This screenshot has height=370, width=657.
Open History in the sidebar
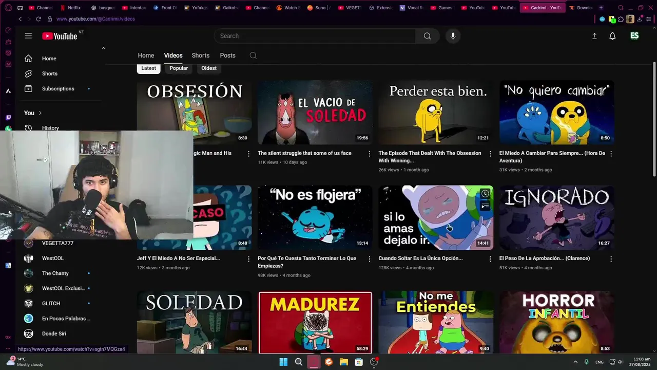[x=50, y=127]
